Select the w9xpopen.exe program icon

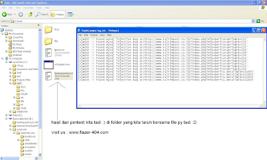click(48, 65)
